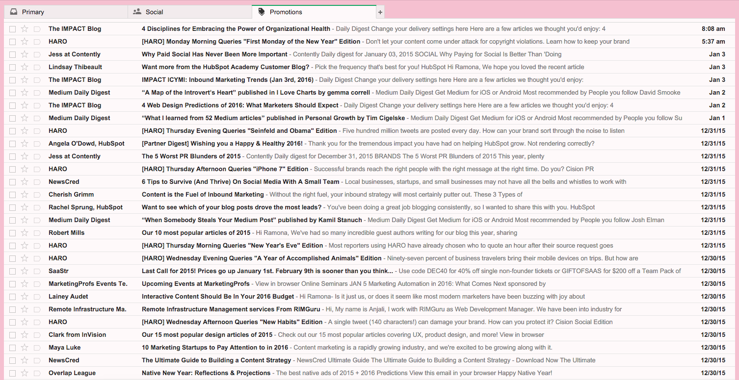Tick the checkbox for Angela O'Dowd email
The width and height of the screenshot is (739, 380).
tap(12, 144)
